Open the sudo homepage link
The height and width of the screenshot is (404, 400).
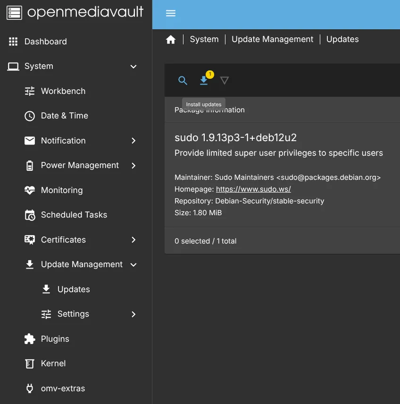[x=253, y=189]
